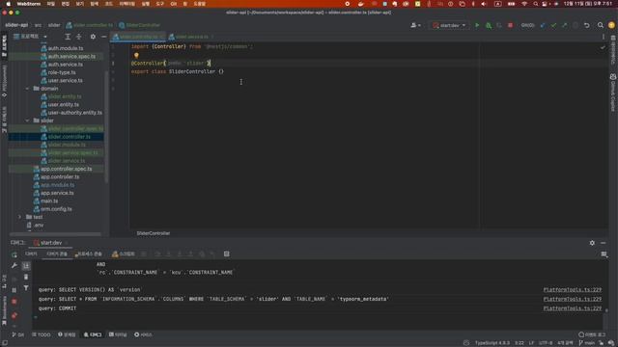Open first PlatformTools.ts:229 link
618x347 pixels.
pos(573,289)
